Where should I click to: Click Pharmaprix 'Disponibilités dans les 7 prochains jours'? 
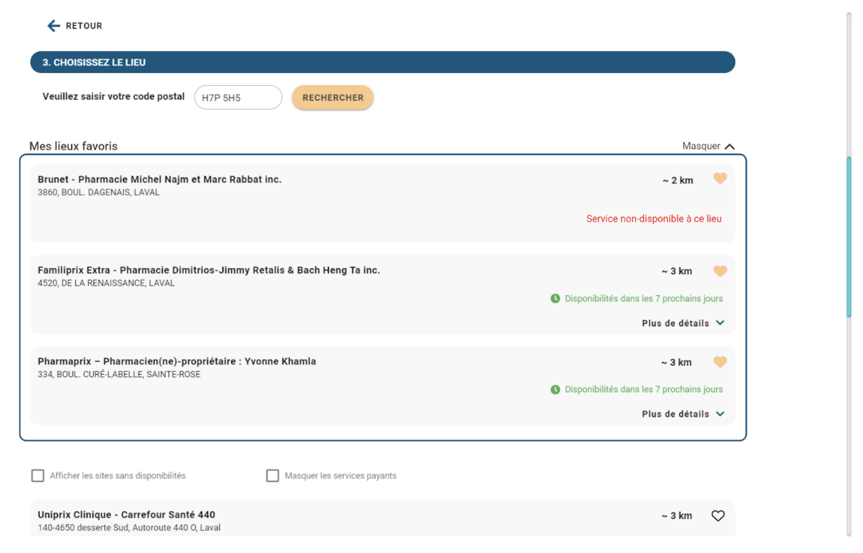(643, 389)
